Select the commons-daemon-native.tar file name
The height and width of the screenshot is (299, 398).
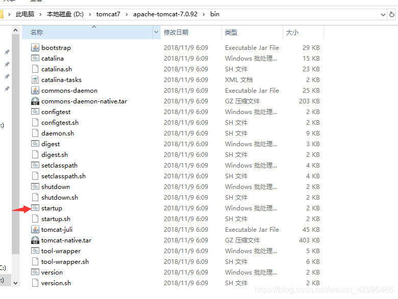[x=84, y=101]
